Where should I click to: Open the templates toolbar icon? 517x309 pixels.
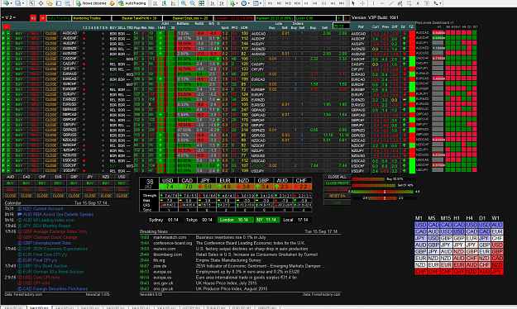click(256, 3)
